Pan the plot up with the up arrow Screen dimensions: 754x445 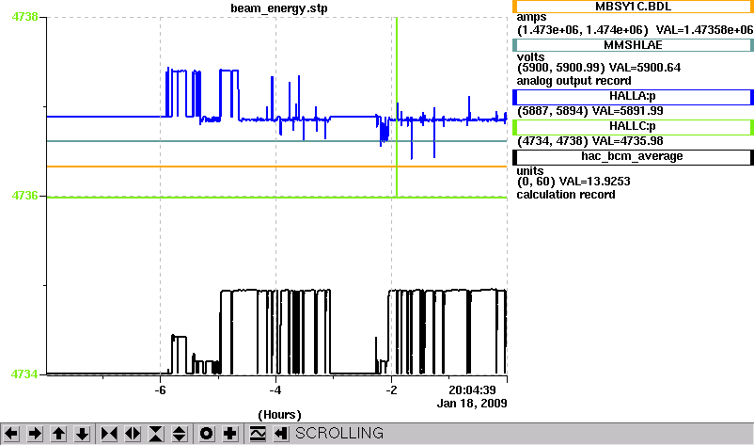pyautogui.click(x=58, y=434)
